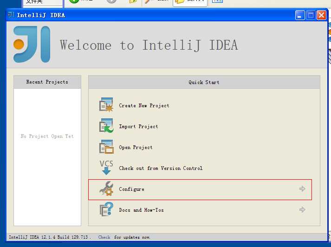Click the Configure wrench and gear icon
The image size is (331, 247).
(x=106, y=188)
